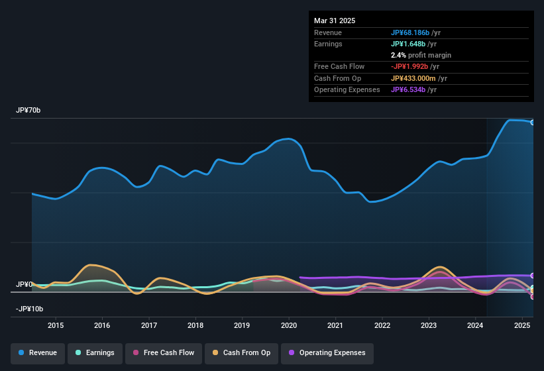Select the 2025 x-axis label
544x371 pixels.
(521, 325)
